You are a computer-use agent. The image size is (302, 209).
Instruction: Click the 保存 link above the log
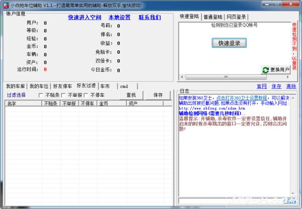click(276, 86)
